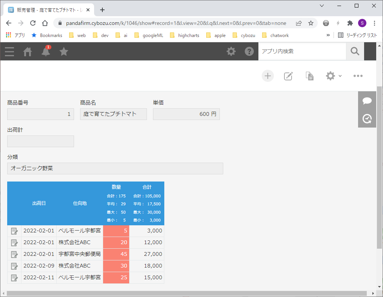Open the cybozu bookmark folder
The image size is (383, 297).
pyautogui.click(x=244, y=35)
